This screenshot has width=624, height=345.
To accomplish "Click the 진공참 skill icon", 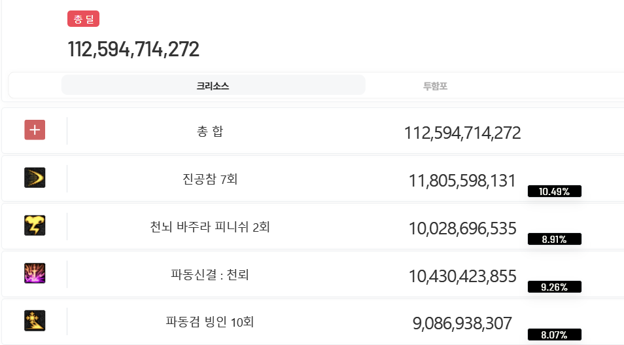I will (x=35, y=177).
